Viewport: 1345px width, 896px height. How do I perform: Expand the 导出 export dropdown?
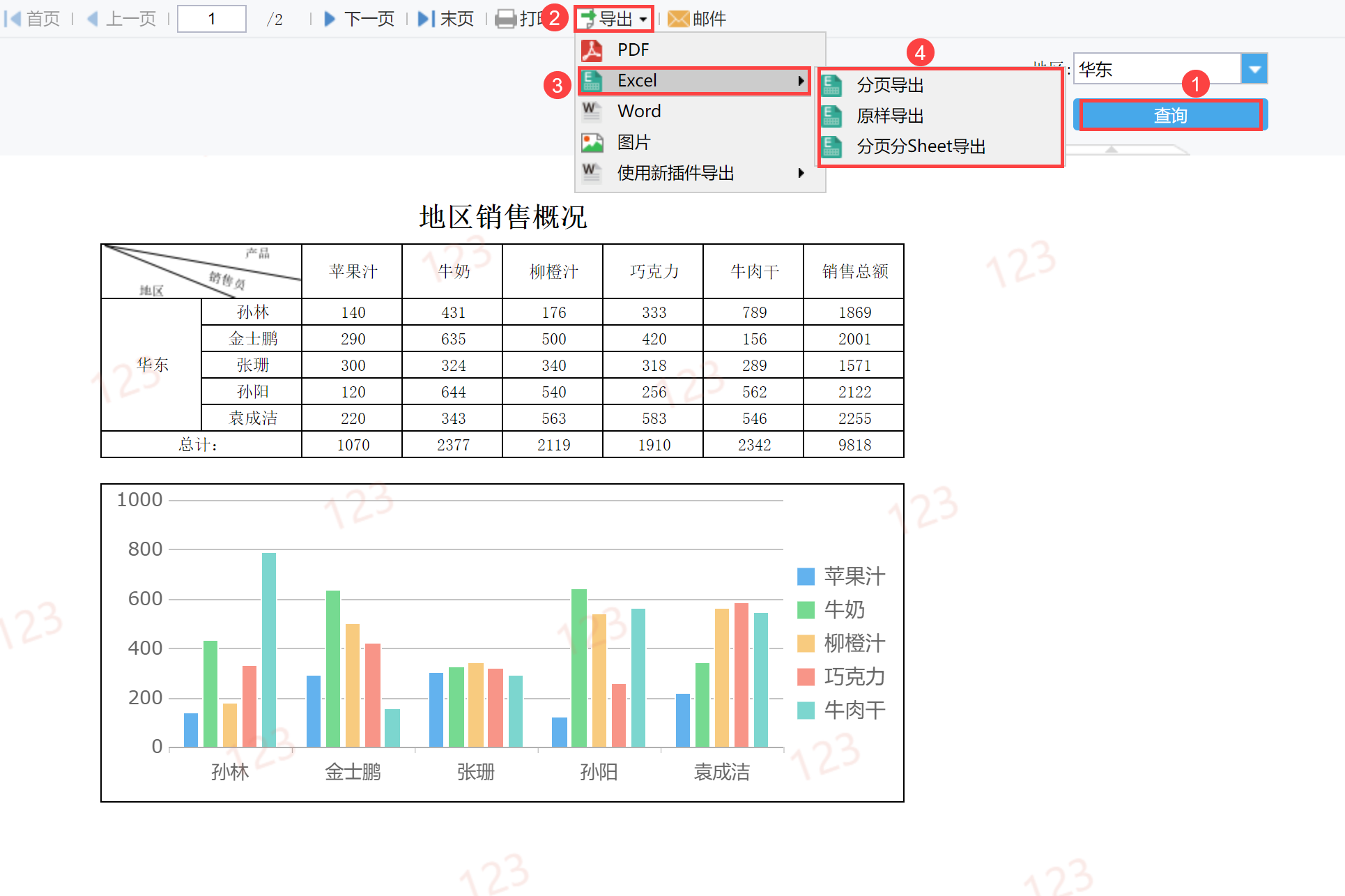(614, 19)
